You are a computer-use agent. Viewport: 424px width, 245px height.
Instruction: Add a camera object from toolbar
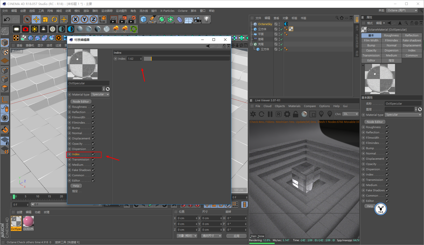(197, 19)
